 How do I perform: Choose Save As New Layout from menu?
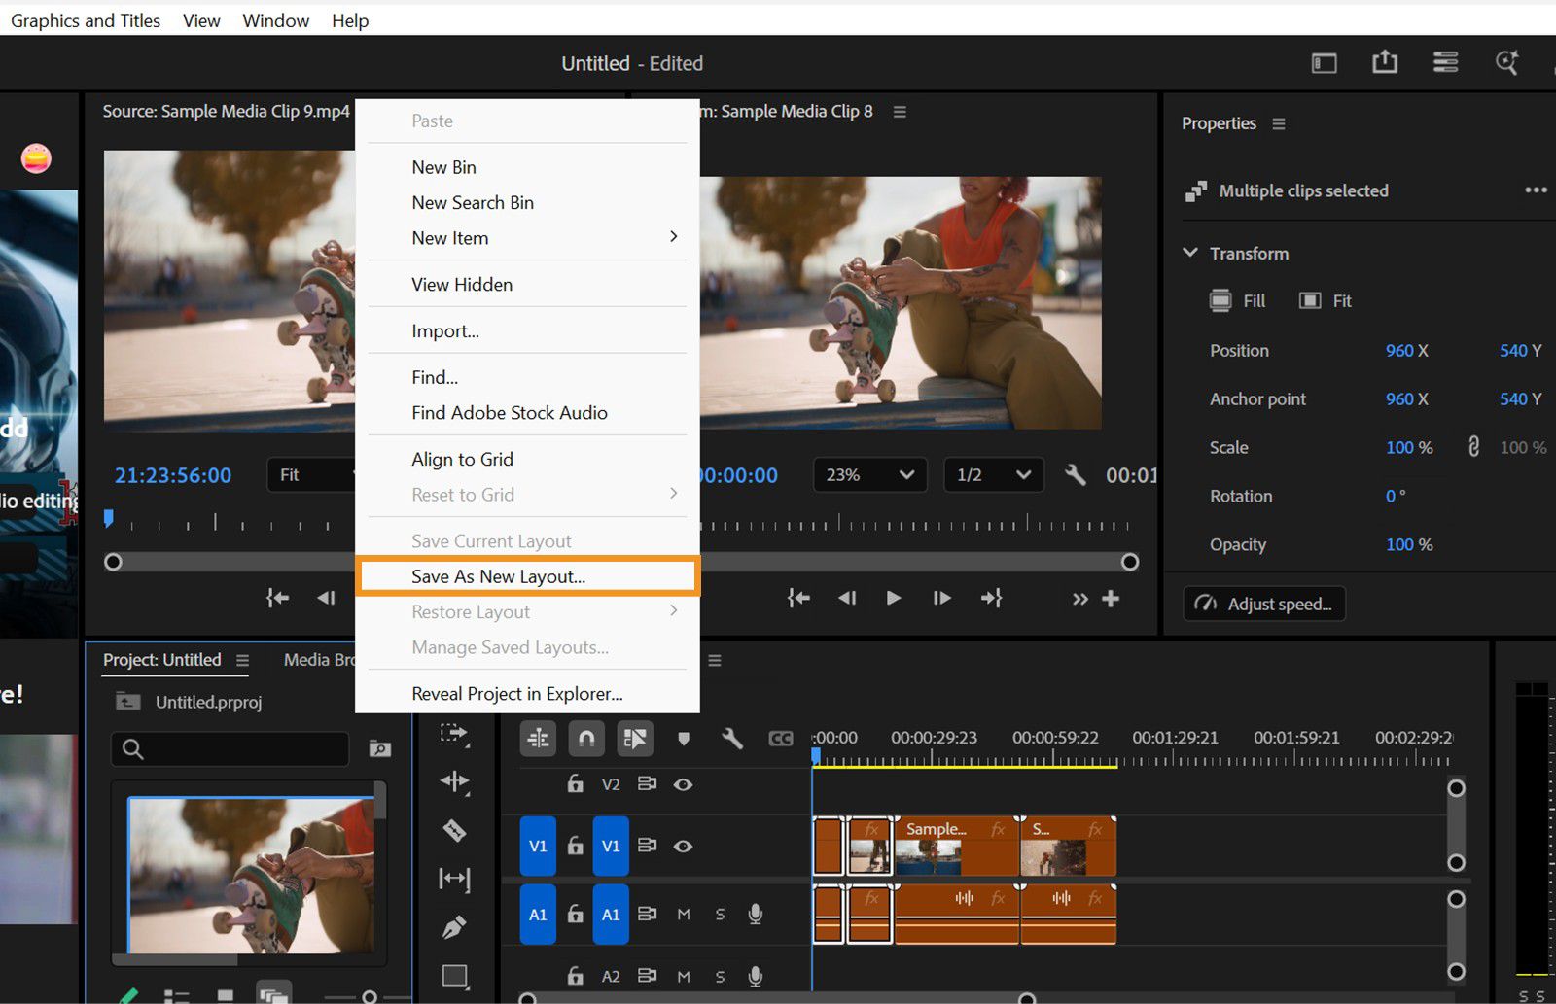tap(498, 576)
